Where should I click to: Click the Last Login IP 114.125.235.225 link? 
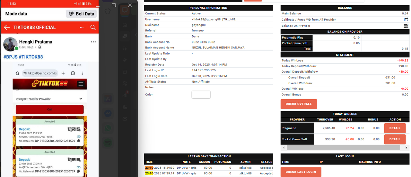[x=204, y=70]
